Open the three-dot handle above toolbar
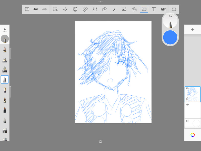This screenshot has height=151, width=201. point(100,2)
